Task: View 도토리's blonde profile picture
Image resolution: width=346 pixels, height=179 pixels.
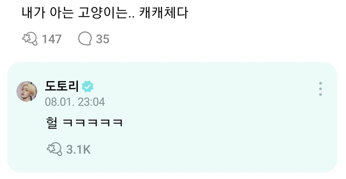Action: [27, 91]
